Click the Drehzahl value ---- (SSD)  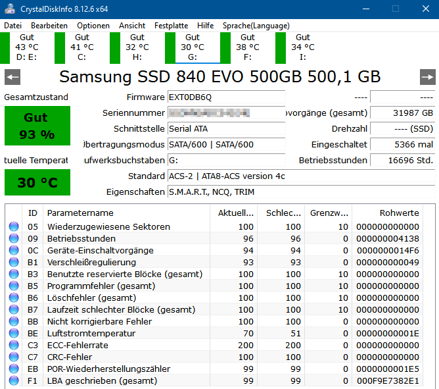(403, 128)
